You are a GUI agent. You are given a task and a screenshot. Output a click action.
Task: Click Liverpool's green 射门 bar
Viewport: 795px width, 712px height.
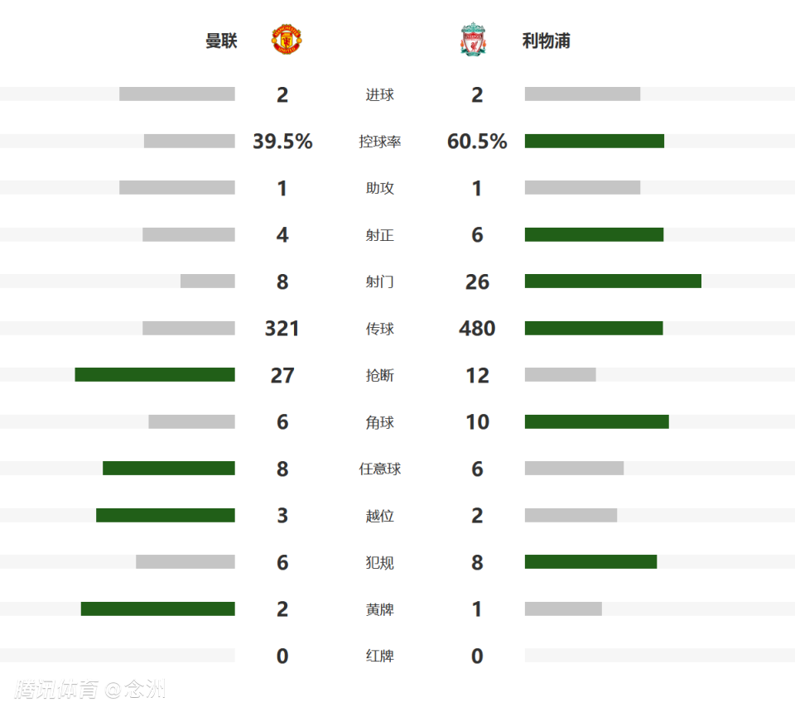[x=613, y=281]
